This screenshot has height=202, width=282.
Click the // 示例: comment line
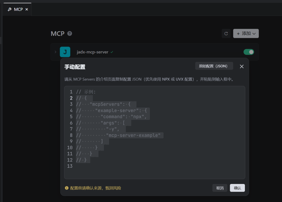click(86, 92)
